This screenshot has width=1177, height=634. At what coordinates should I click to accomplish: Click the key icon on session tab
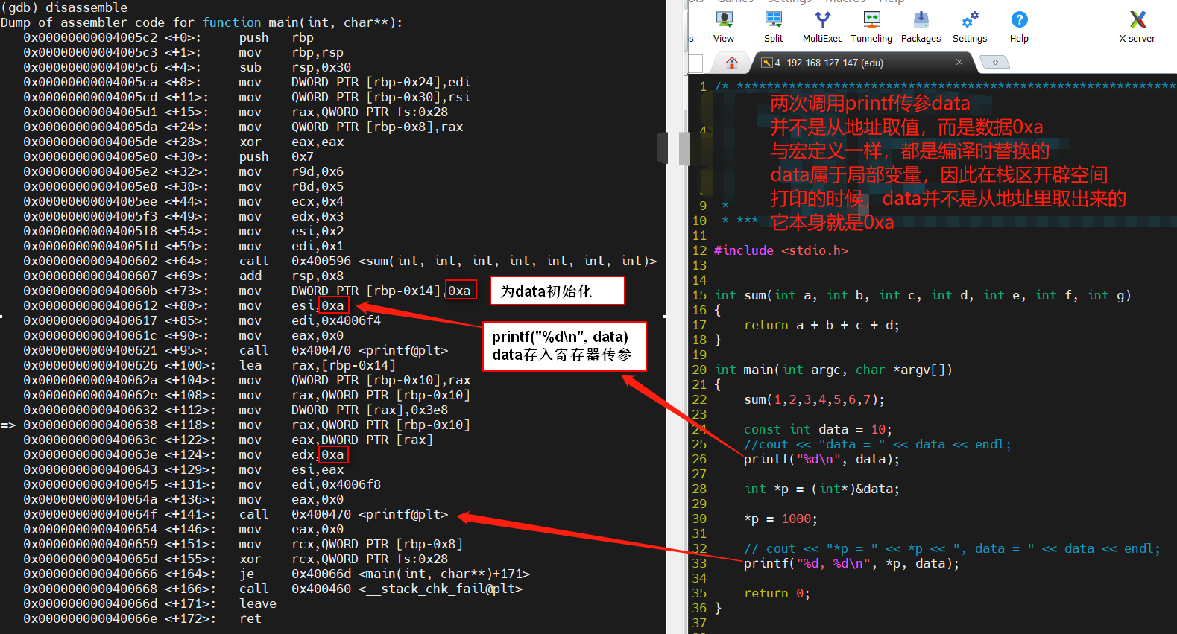[766, 63]
